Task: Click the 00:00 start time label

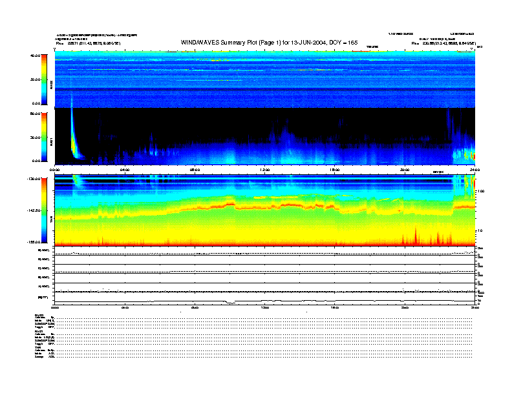Action: point(55,170)
